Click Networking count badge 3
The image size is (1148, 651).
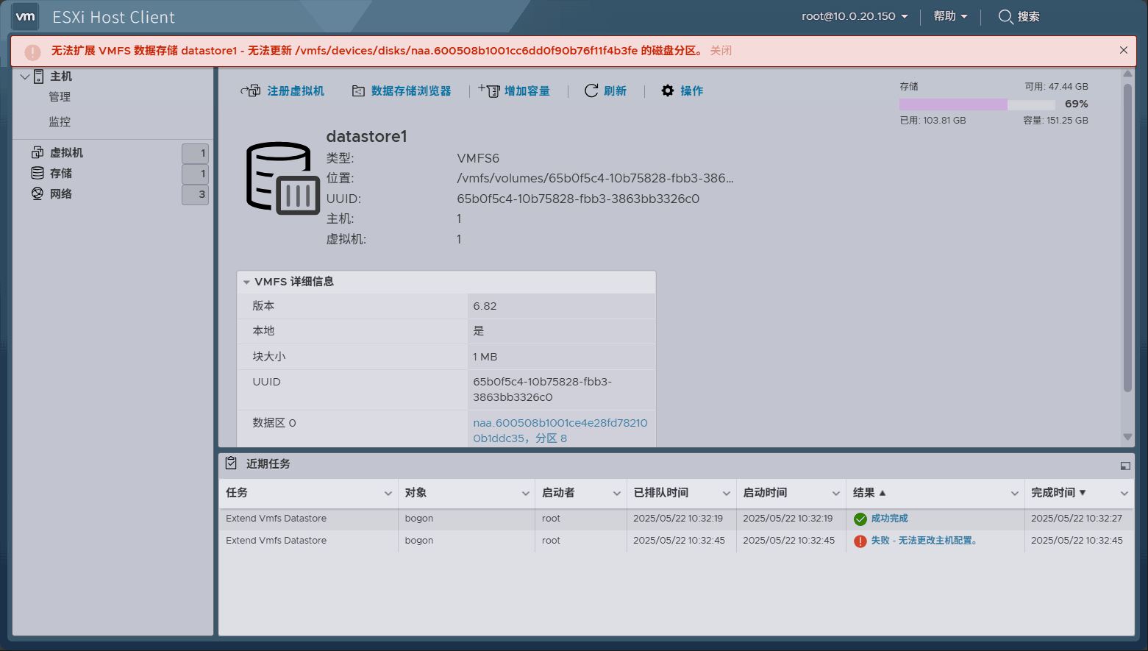(195, 194)
